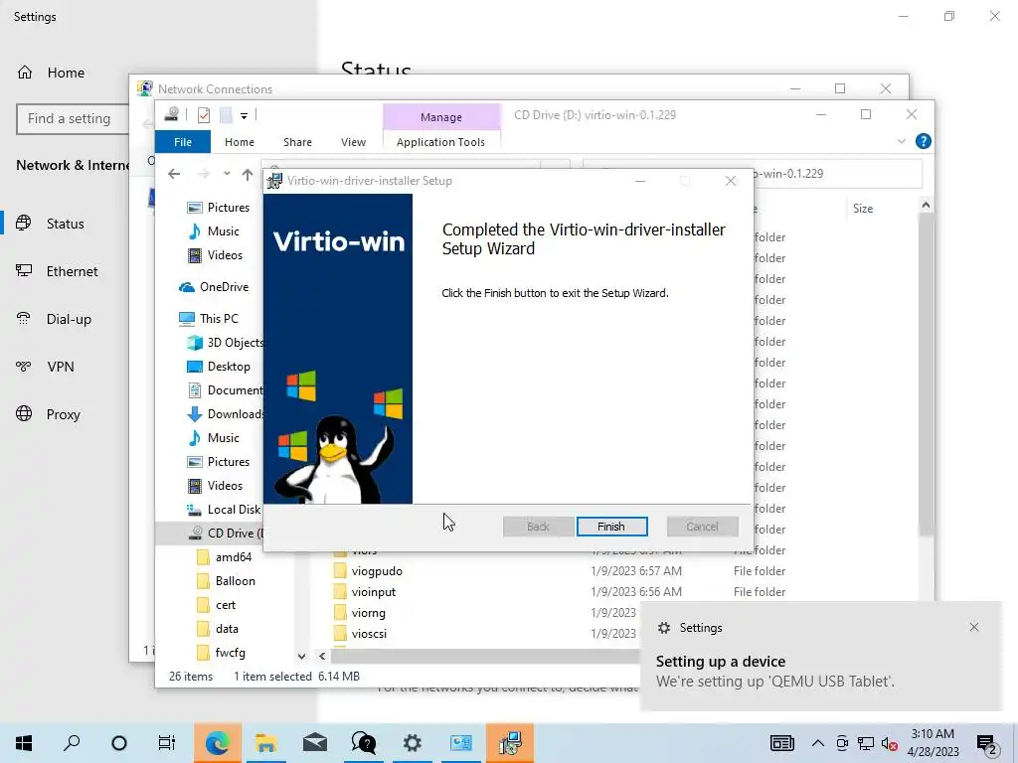1018x763 pixels.
Task: Select This PC in navigation pane
Action: click(x=209, y=319)
